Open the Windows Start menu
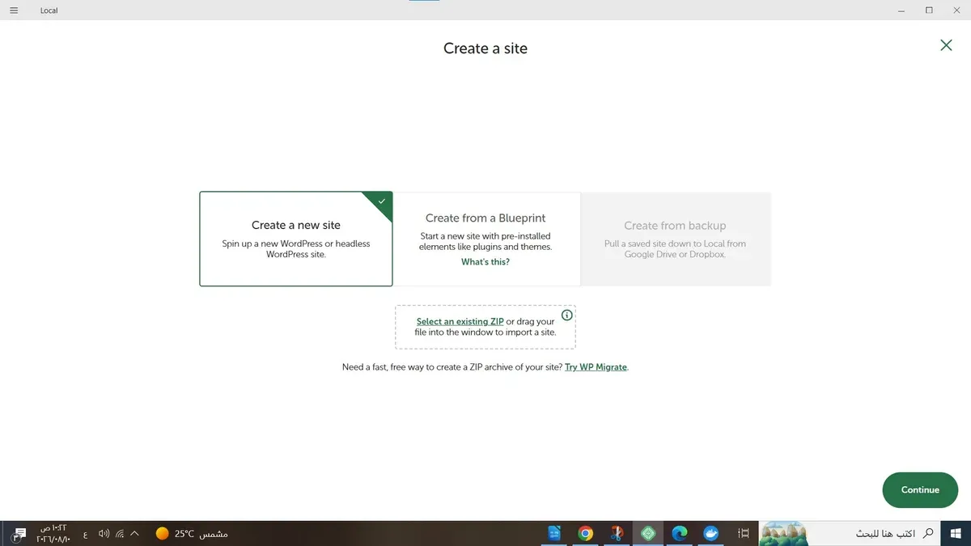This screenshot has width=971, height=546. [x=956, y=533]
